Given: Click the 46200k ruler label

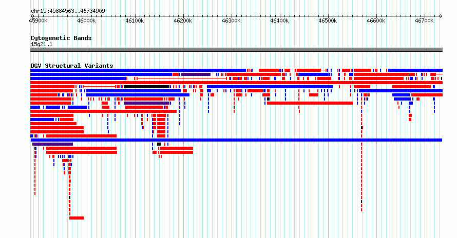Looking at the screenshot, I should (x=183, y=21).
